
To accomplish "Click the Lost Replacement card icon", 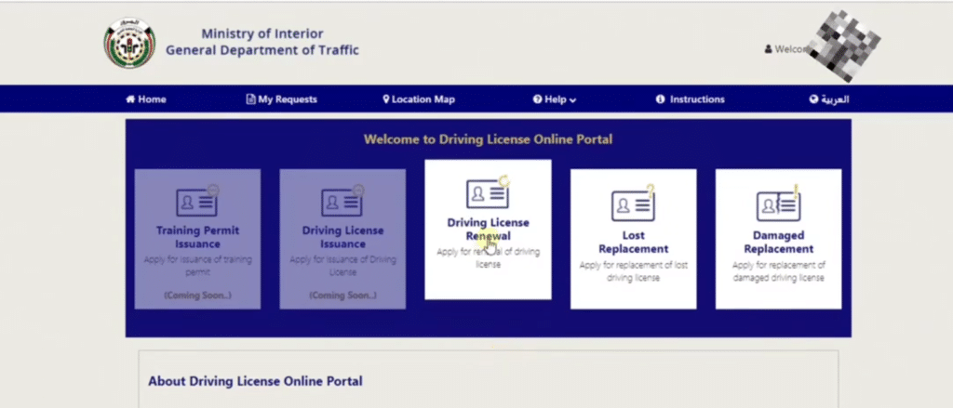I will point(633,204).
